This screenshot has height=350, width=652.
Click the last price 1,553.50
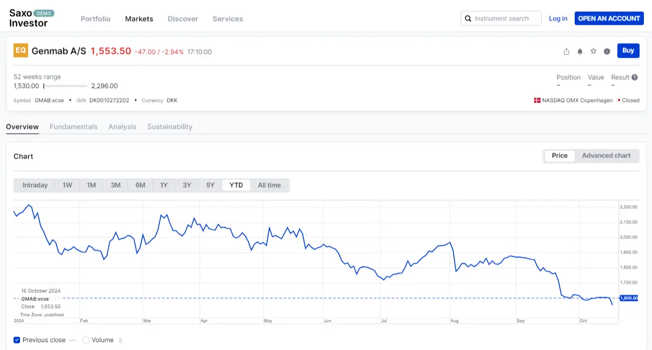point(111,51)
